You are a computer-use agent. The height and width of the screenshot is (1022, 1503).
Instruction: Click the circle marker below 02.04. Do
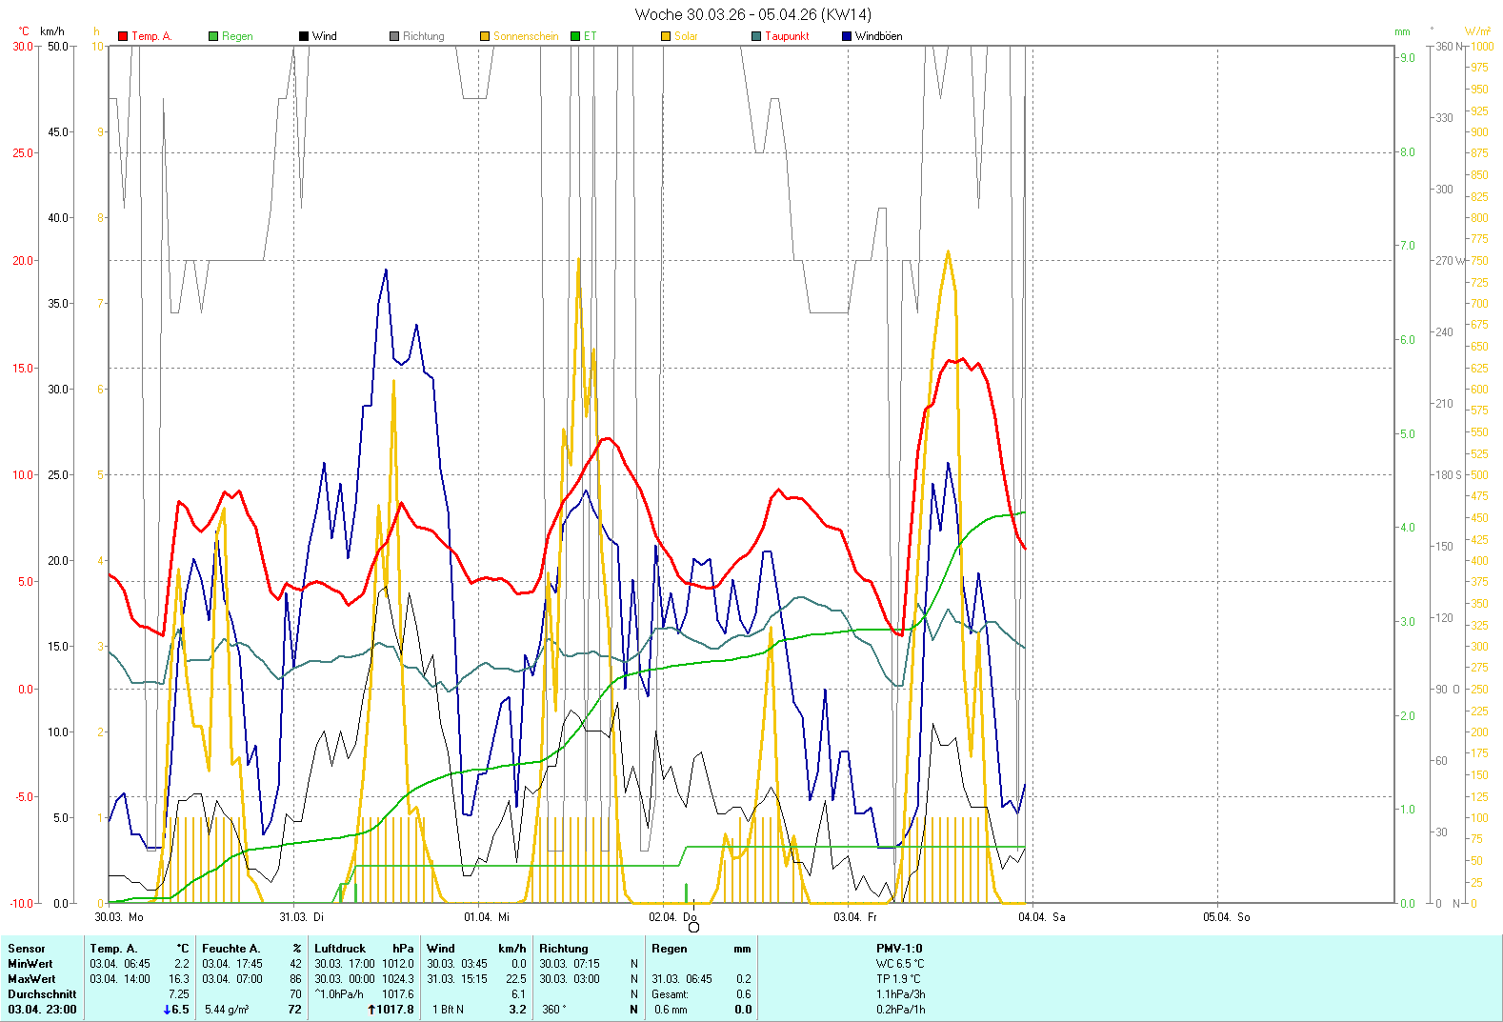click(693, 928)
